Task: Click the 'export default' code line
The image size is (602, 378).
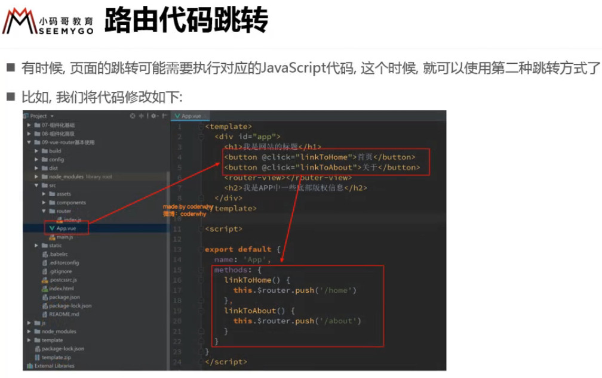Action: click(242, 249)
